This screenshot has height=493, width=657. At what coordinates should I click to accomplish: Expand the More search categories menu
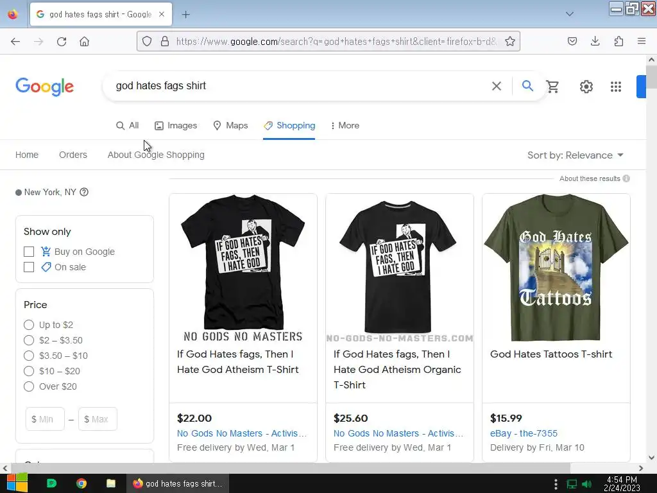point(345,125)
